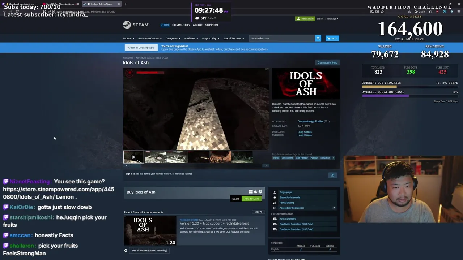This screenshot has height=260, width=463.
Task: Click the Add to Cart button
Action: click(x=251, y=199)
